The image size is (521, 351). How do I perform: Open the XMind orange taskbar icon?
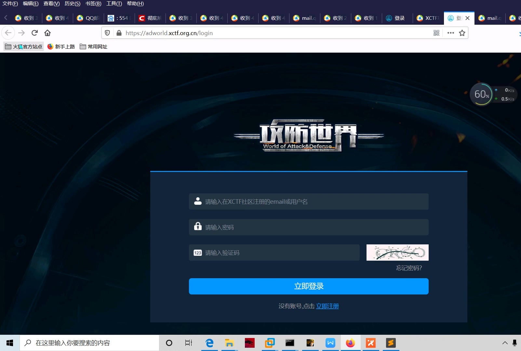370,343
